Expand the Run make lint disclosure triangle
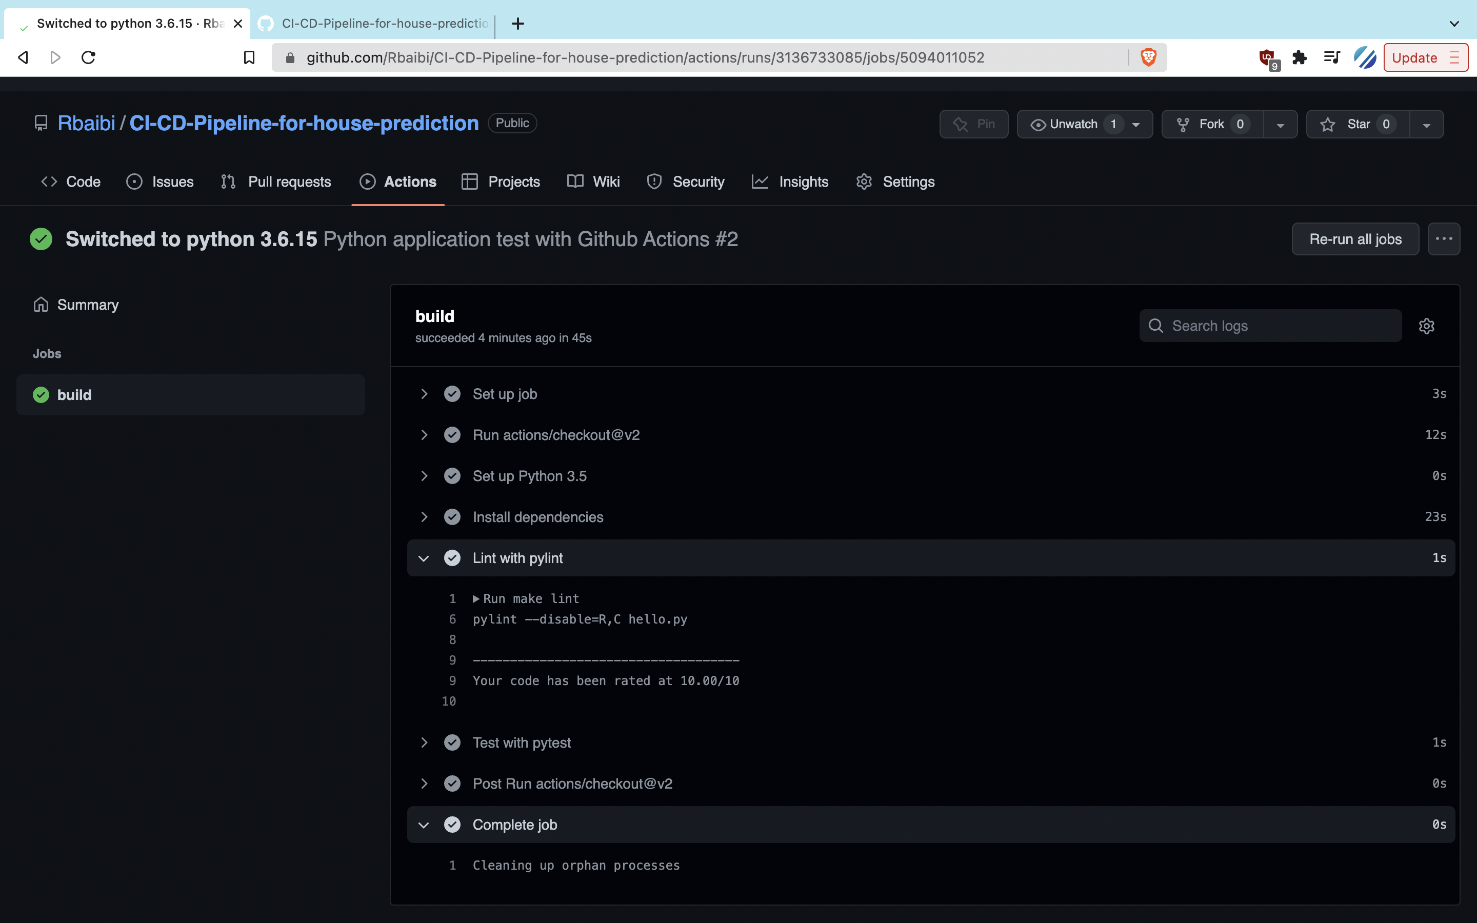The width and height of the screenshot is (1477, 923). (x=476, y=599)
